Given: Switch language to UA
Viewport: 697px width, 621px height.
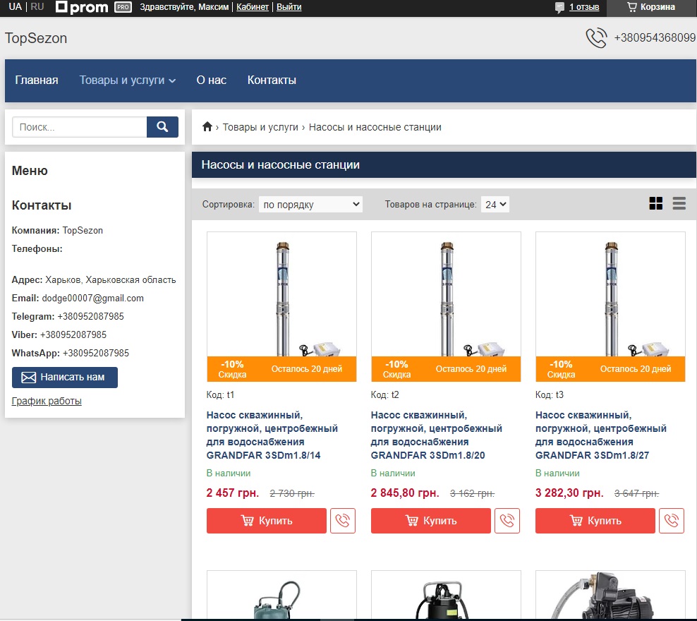Looking at the screenshot, I should point(15,6).
